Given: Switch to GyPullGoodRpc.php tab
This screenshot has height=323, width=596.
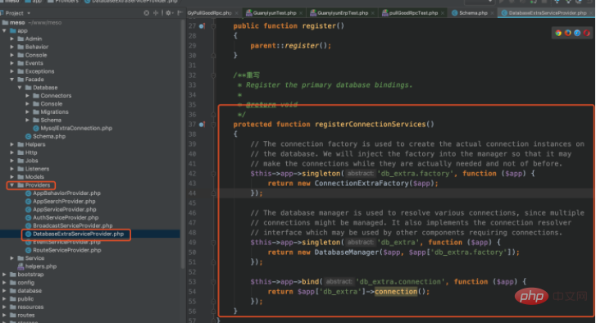Looking at the screenshot, I should coord(209,13).
